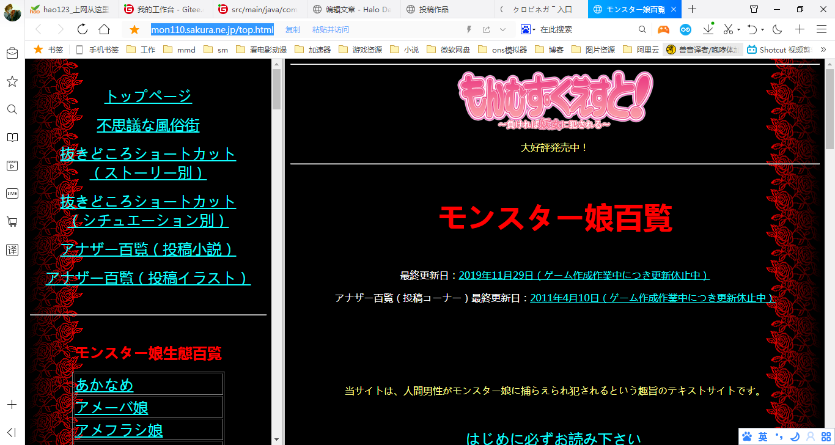Click the left frame scrollbar down arrow

pos(277,439)
